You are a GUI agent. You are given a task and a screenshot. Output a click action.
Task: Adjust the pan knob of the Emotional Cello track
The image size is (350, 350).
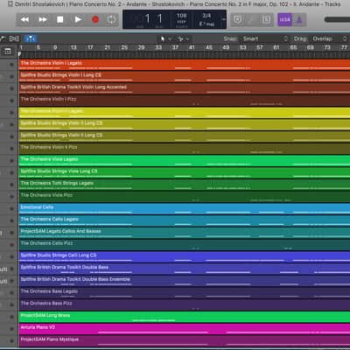pos(11,208)
